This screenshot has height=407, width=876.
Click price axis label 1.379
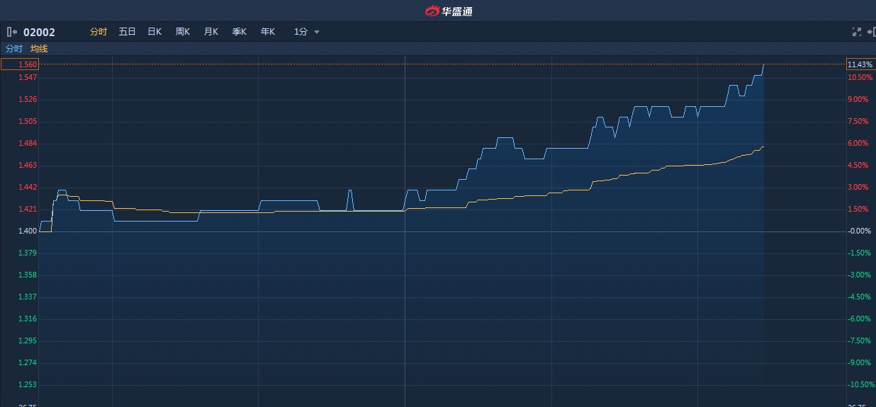28,253
